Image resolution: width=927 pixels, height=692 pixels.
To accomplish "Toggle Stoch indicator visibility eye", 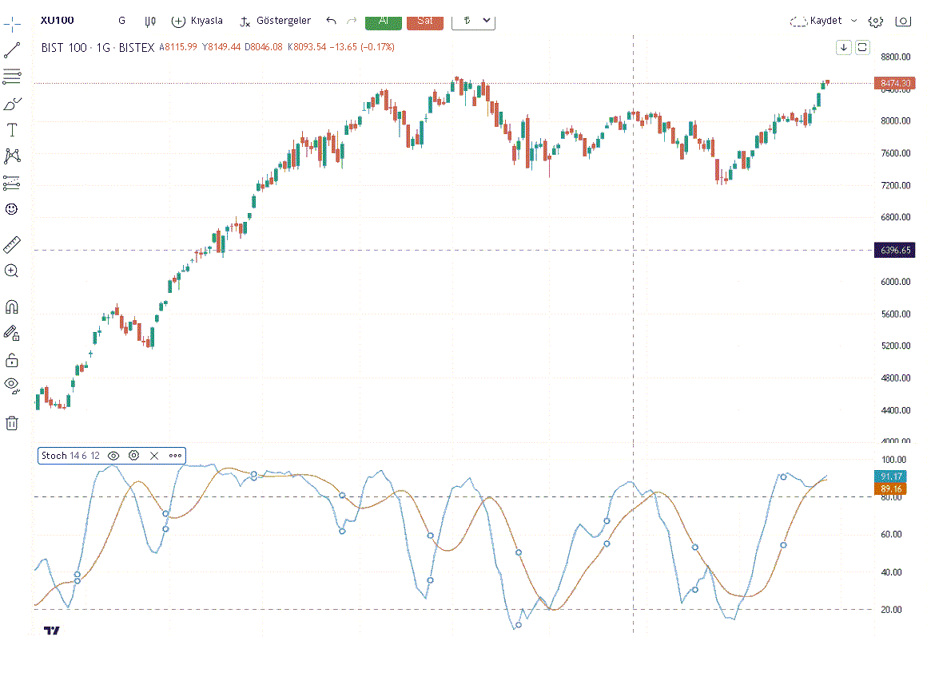I will pyautogui.click(x=113, y=455).
